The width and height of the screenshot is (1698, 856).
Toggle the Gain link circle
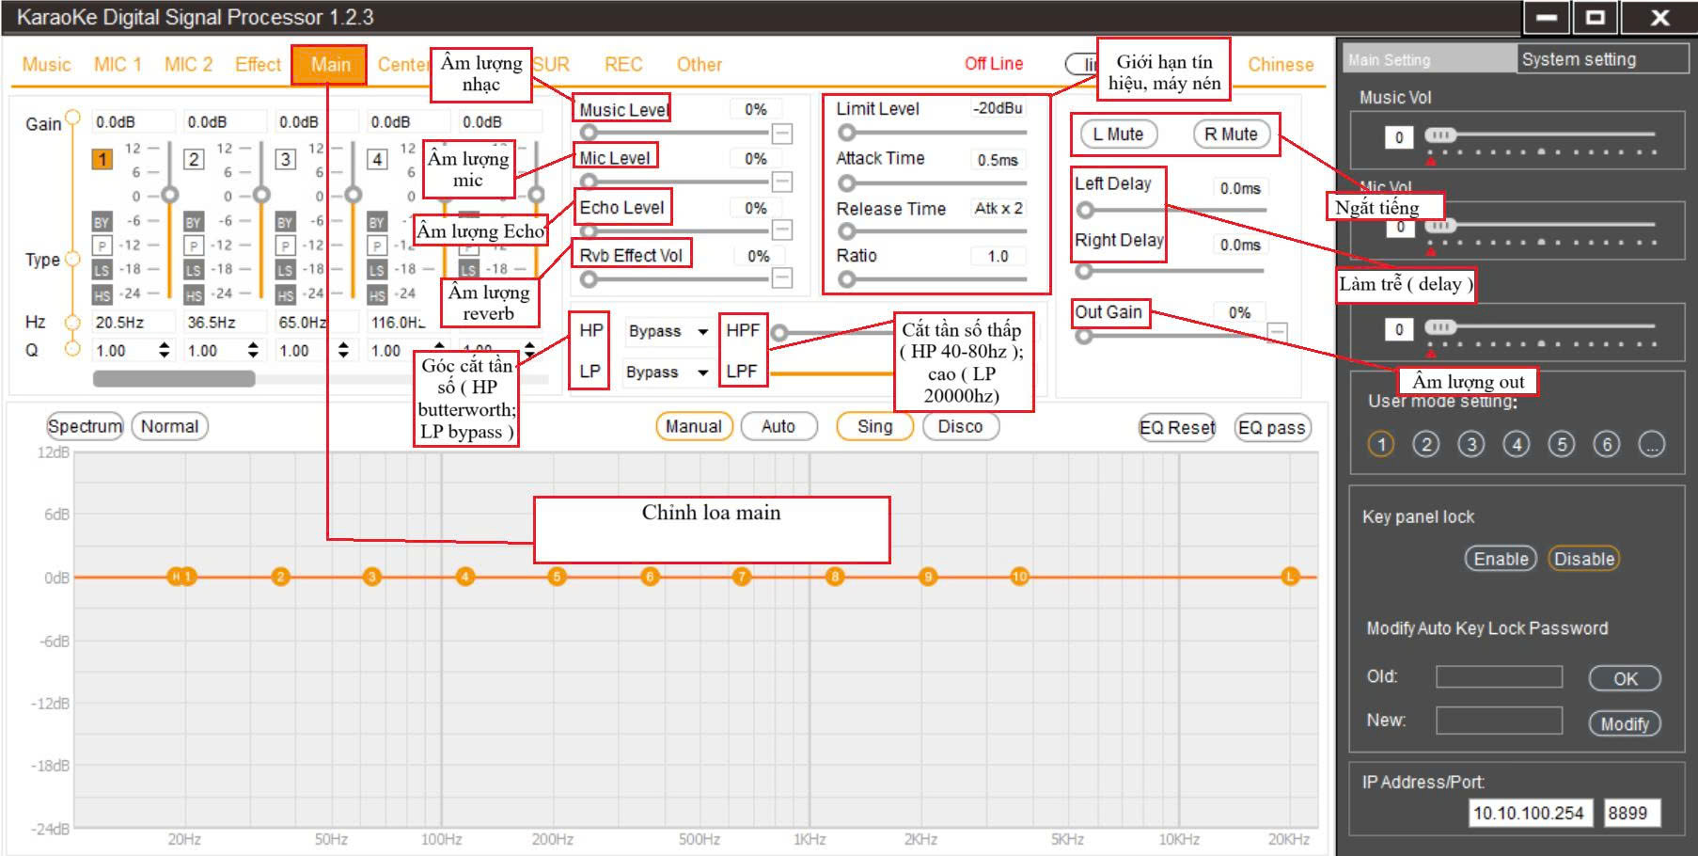click(72, 118)
